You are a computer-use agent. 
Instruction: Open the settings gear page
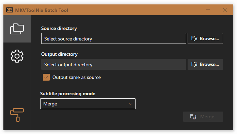[x=17, y=56]
